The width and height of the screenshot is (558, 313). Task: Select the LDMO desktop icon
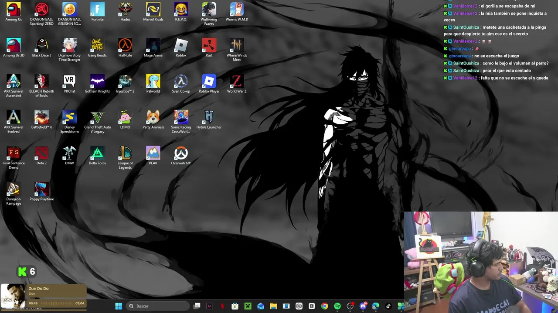pos(125,120)
